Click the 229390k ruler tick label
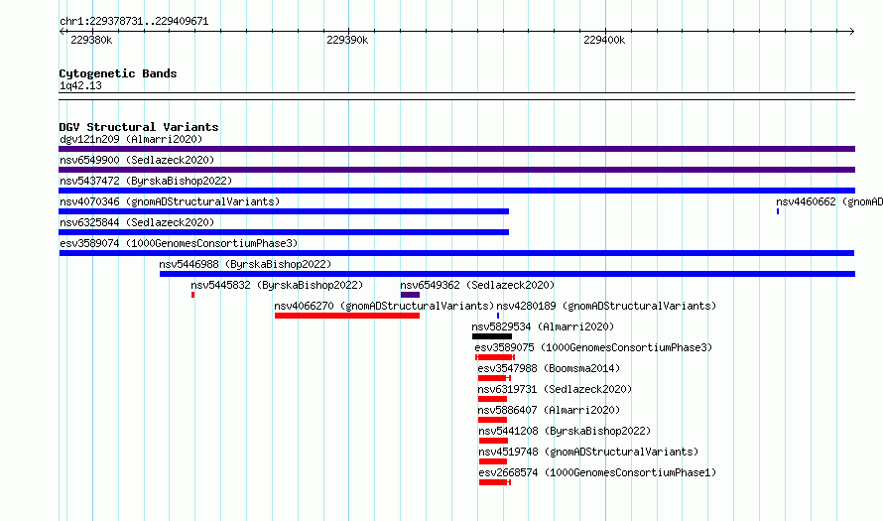The width and height of the screenshot is (883, 521). tap(347, 40)
